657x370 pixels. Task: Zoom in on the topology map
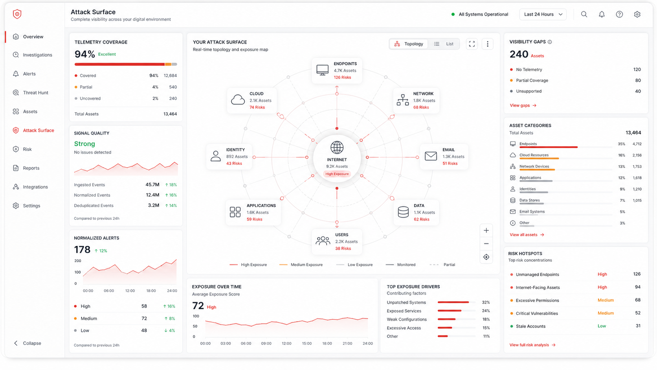pyautogui.click(x=486, y=230)
